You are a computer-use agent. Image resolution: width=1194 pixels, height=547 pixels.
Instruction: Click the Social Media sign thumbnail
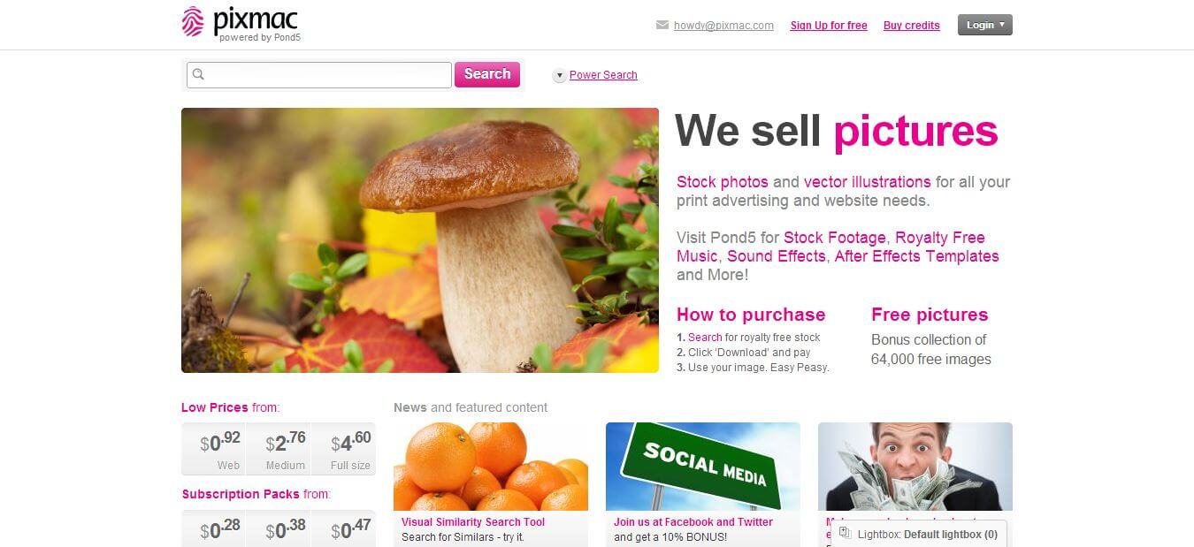[703, 467]
